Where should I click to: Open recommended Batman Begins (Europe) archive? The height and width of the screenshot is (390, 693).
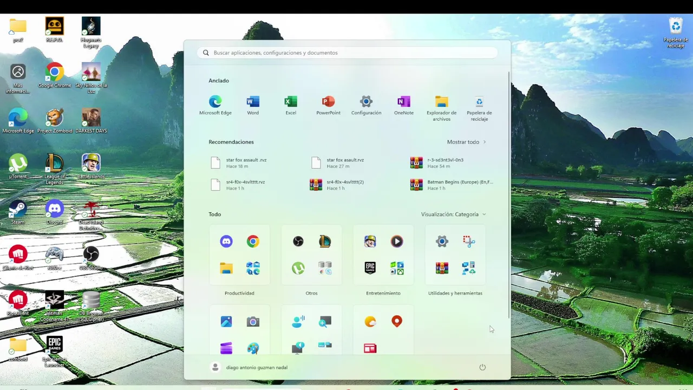pos(452,185)
